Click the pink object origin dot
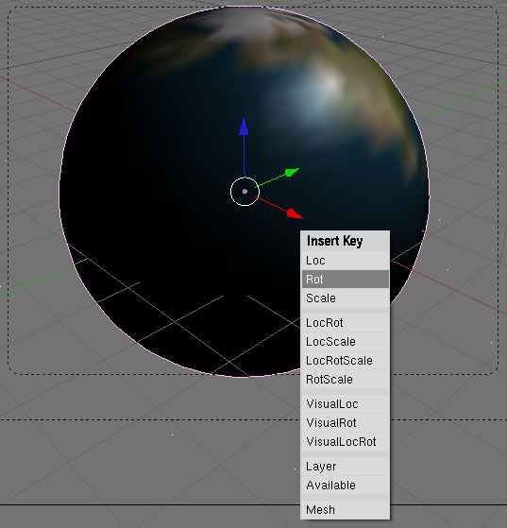The height and width of the screenshot is (528, 507). tap(245, 191)
